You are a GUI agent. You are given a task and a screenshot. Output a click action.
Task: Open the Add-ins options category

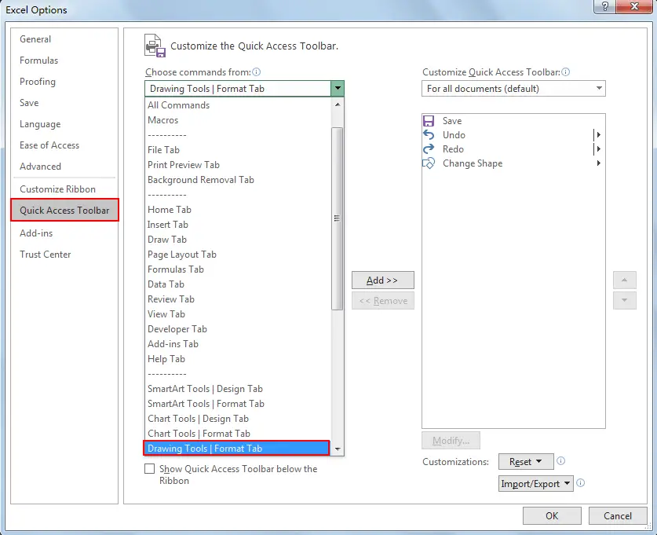tap(64, 233)
